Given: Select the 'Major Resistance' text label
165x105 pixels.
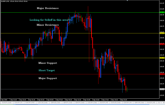Looking at the screenshot, I should (48, 8).
